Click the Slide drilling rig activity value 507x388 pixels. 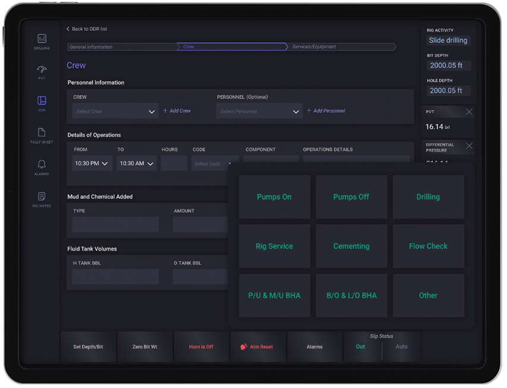pyautogui.click(x=448, y=40)
